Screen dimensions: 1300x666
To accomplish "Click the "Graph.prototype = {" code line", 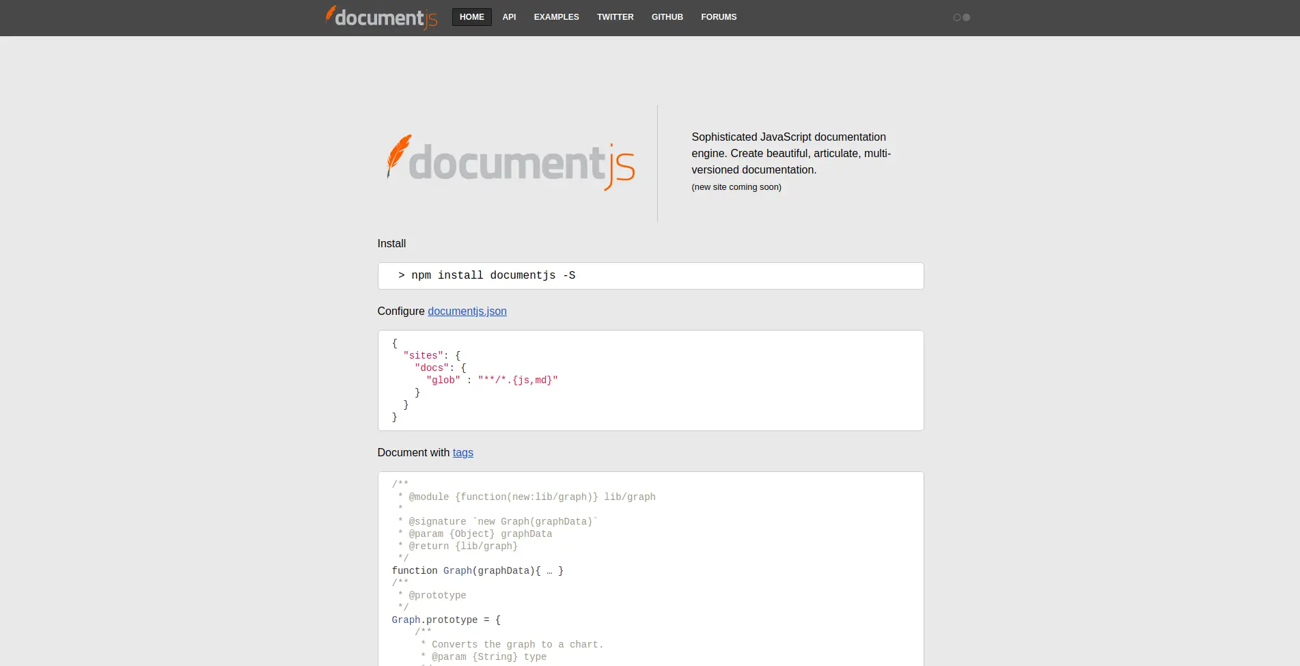I will (x=446, y=620).
